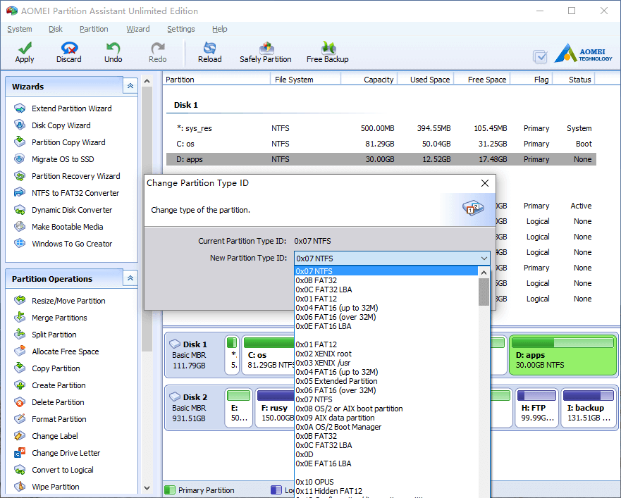Select D: apps block in Disk 1 map
621x498 pixels.
[562, 355]
